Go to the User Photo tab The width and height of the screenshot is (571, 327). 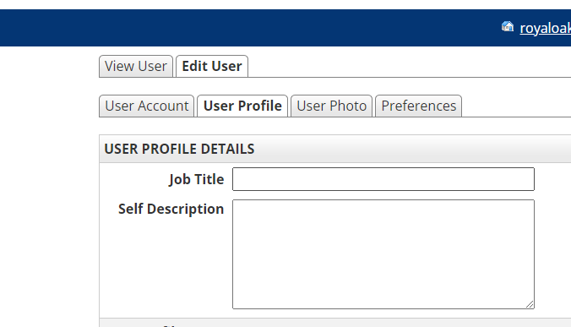pos(332,106)
